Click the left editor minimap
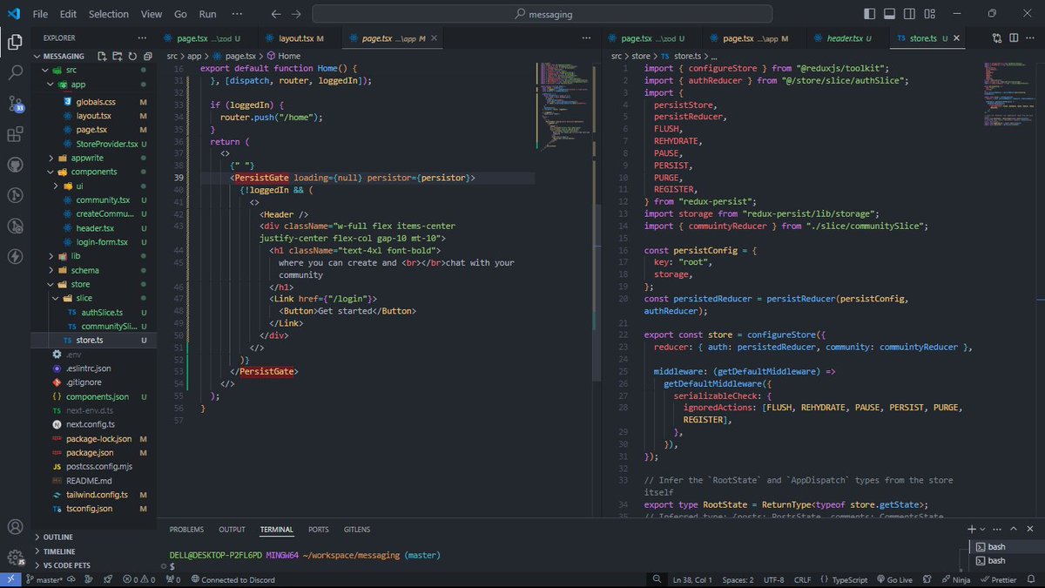This screenshot has height=588, width=1045. (564, 105)
